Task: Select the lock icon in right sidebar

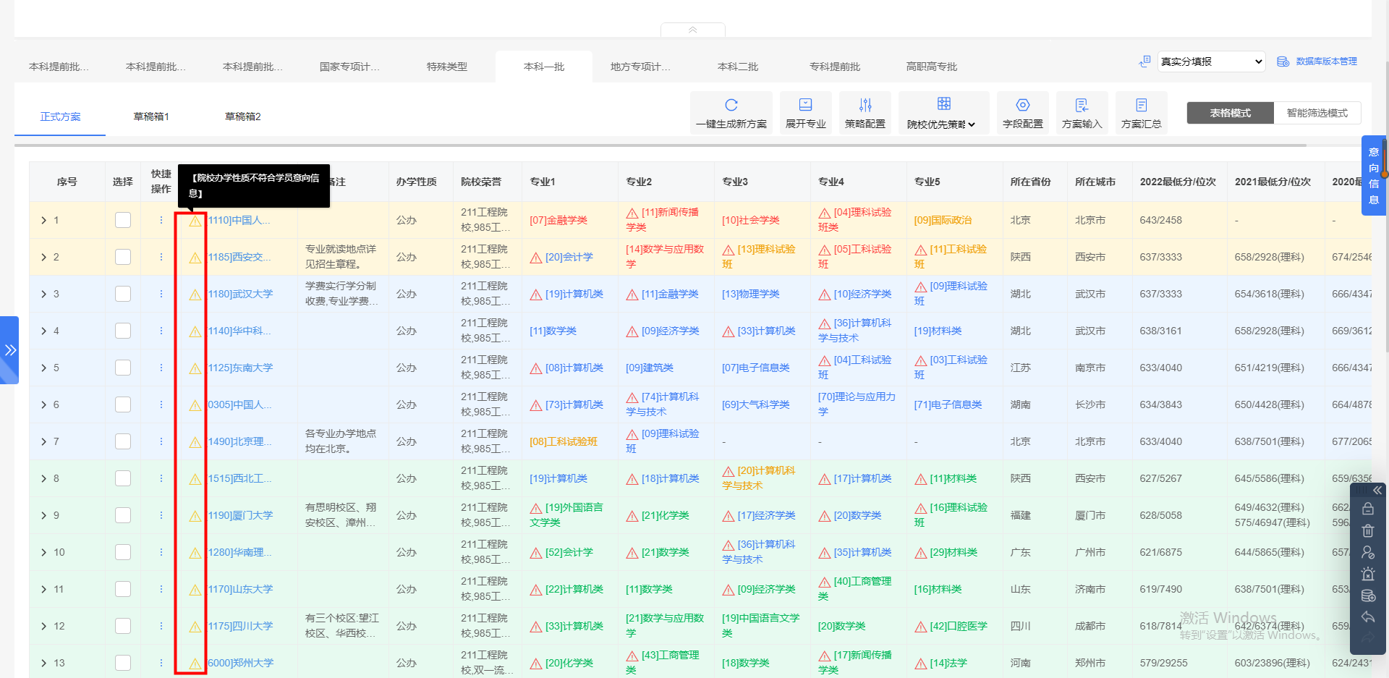Action: pyautogui.click(x=1368, y=509)
